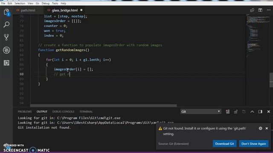
Task: Click line number 88 in the gutter
Action: (21, 74)
